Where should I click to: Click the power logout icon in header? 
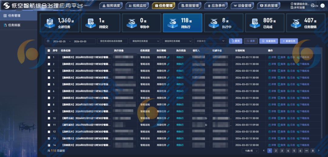pos(322,5)
